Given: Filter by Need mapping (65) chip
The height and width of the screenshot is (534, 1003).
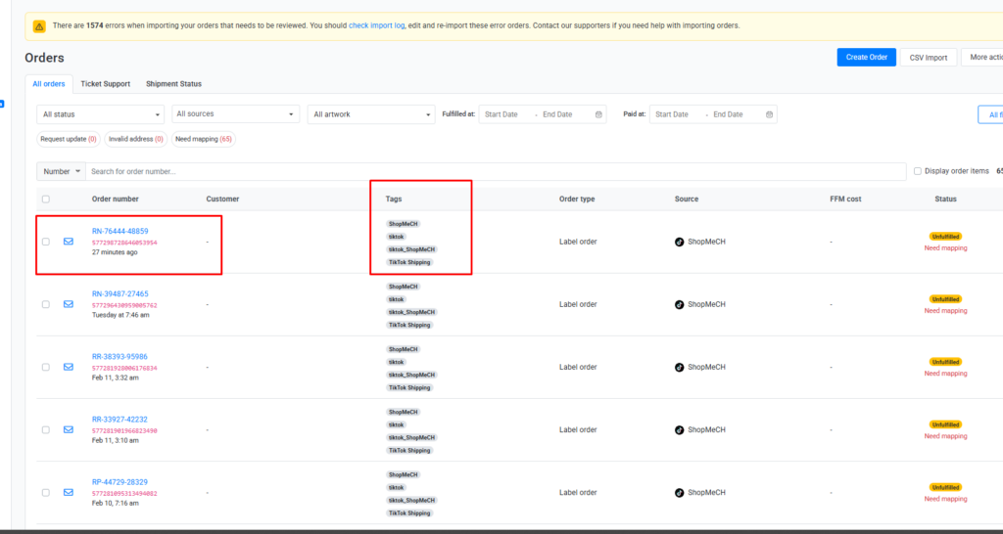Looking at the screenshot, I should [204, 139].
